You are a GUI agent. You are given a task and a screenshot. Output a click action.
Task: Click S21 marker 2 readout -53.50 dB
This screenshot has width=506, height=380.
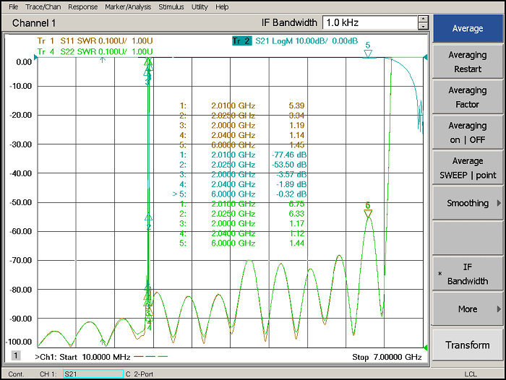tap(289, 165)
